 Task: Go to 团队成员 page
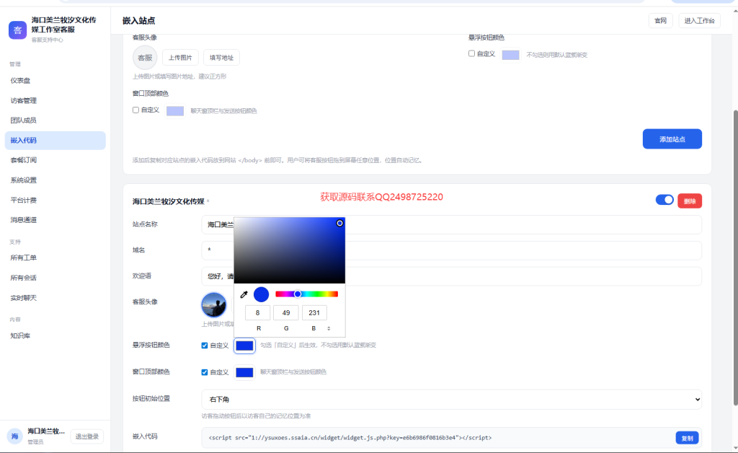pyautogui.click(x=55, y=120)
